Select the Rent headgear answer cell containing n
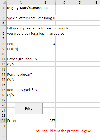 point(45,74)
